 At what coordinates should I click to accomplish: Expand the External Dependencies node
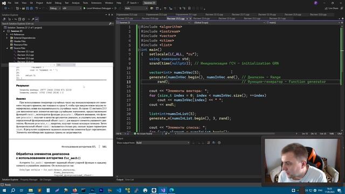click(7, 38)
